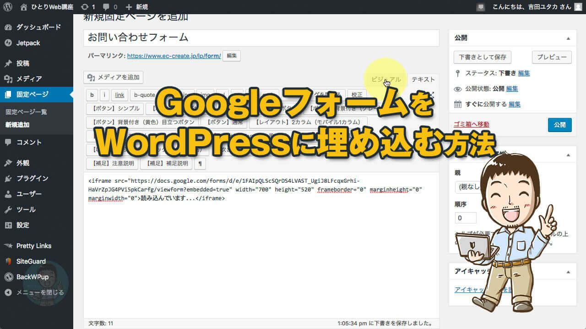Click 【補足】補足説明 quicktag
This screenshot has width=586, height=329.
(166, 163)
